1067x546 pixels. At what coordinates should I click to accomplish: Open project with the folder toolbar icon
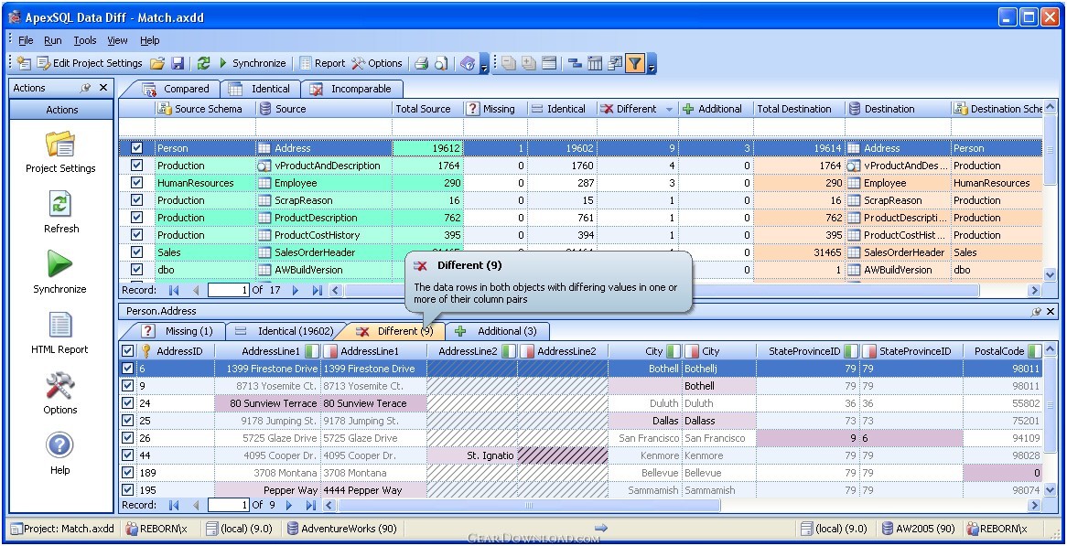[x=158, y=63]
